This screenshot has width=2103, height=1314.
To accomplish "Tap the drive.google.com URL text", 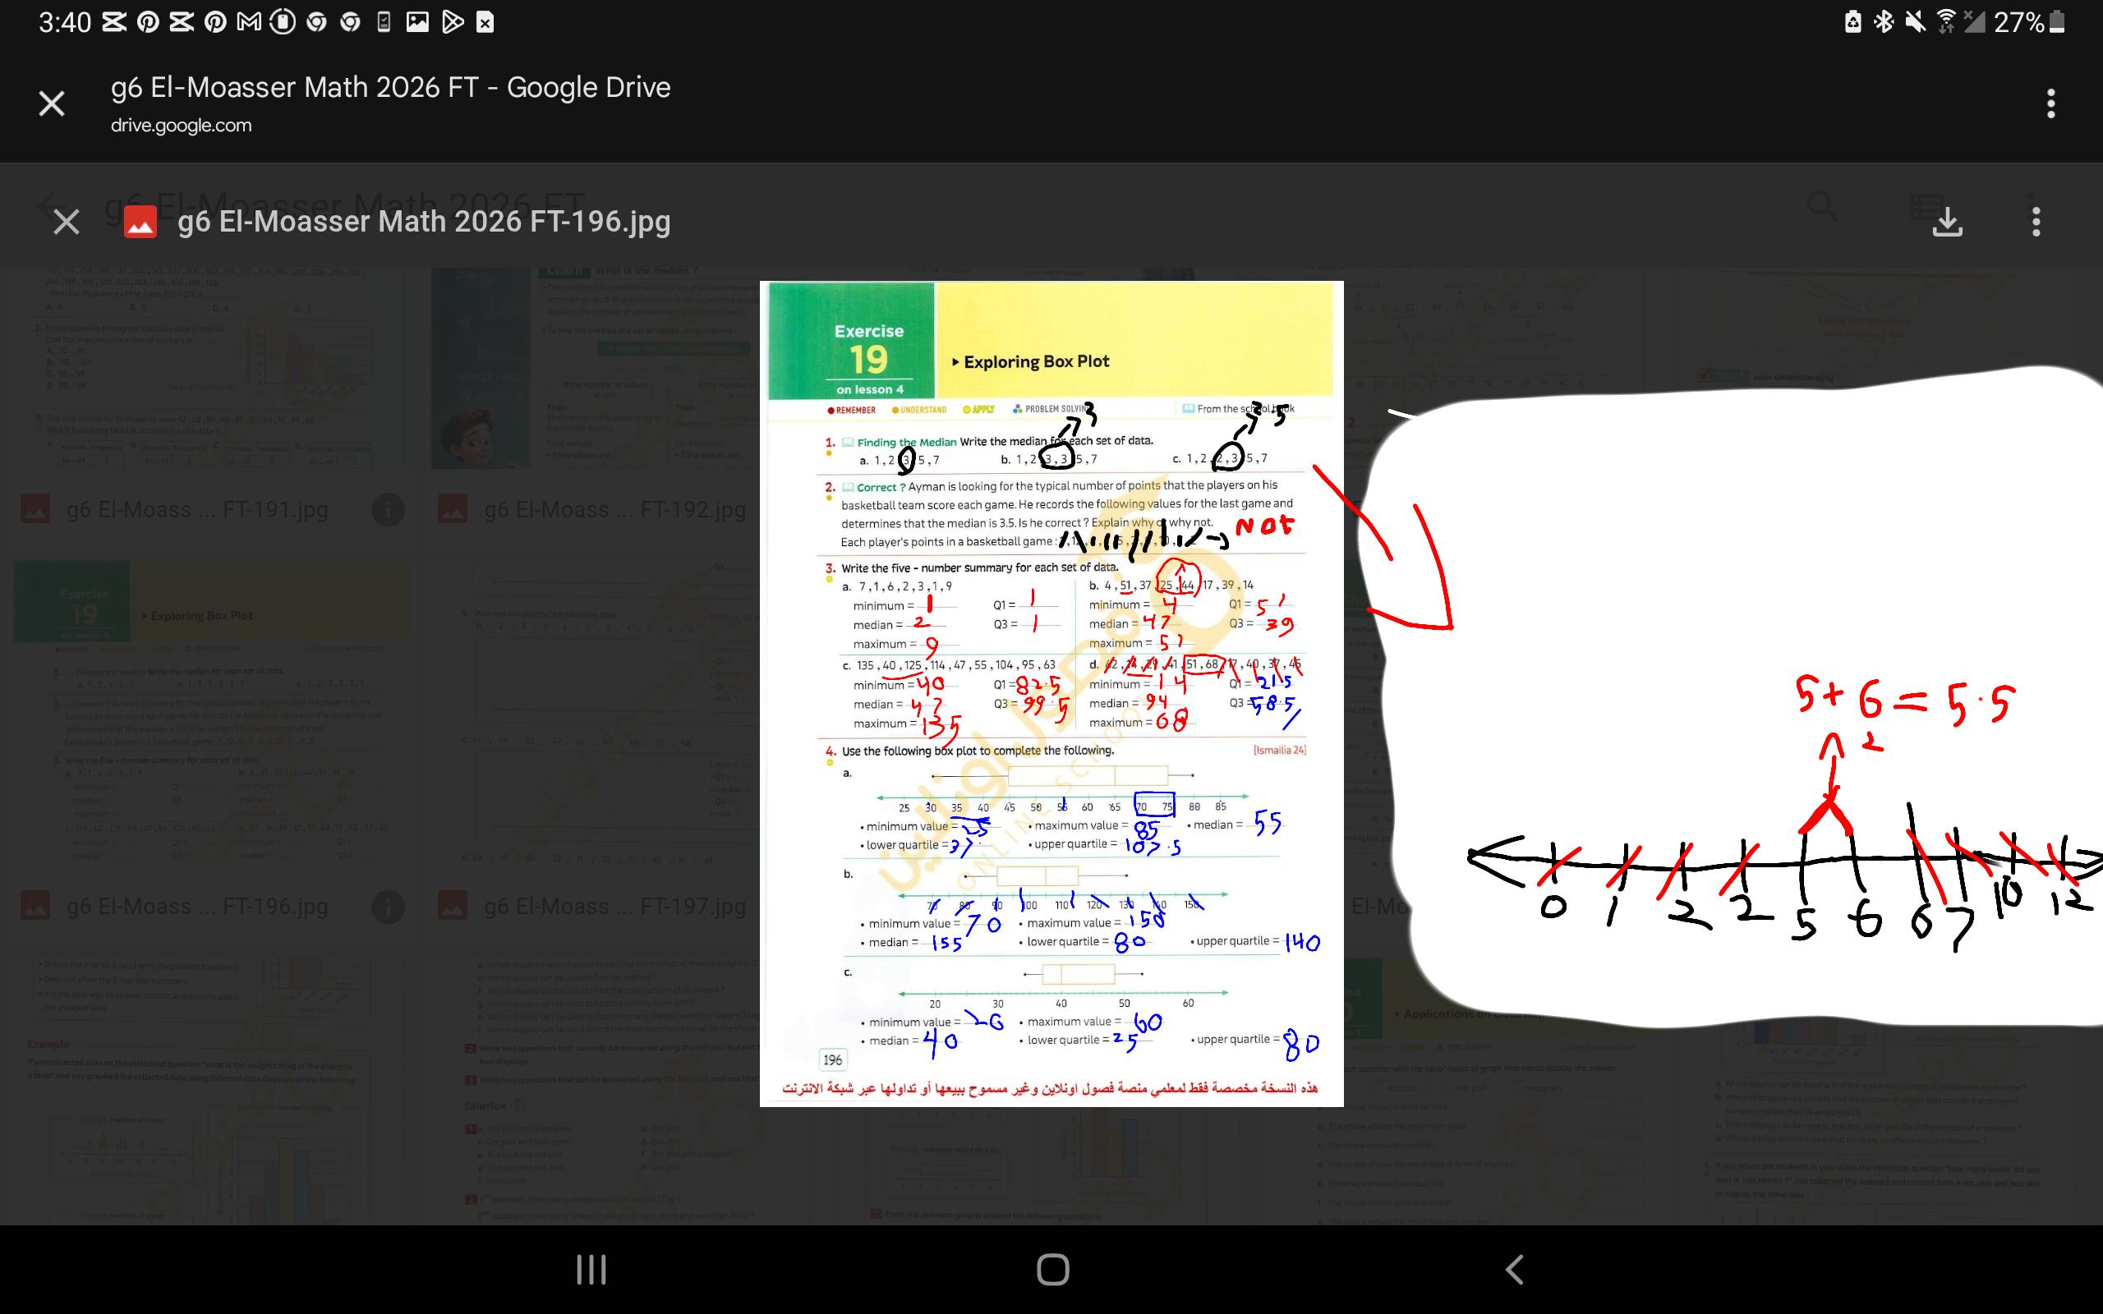I will coord(181,125).
